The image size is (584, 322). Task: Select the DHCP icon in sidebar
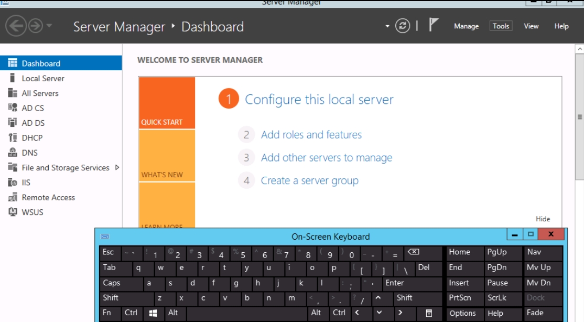pyautogui.click(x=13, y=138)
